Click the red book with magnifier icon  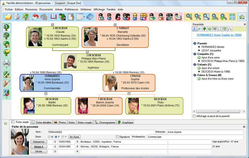pyautogui.click(x=54, y=17)
